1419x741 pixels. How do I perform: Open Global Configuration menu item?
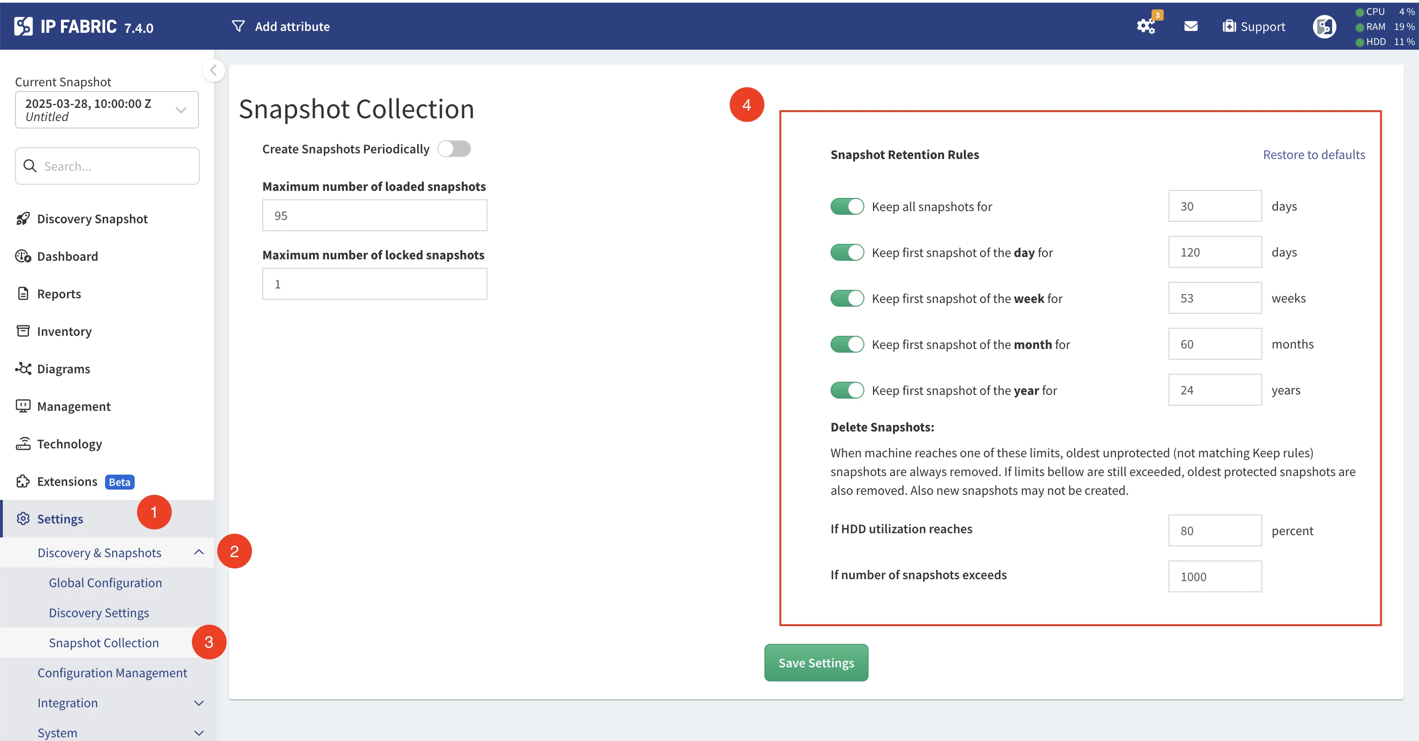(x=105, y=582)
